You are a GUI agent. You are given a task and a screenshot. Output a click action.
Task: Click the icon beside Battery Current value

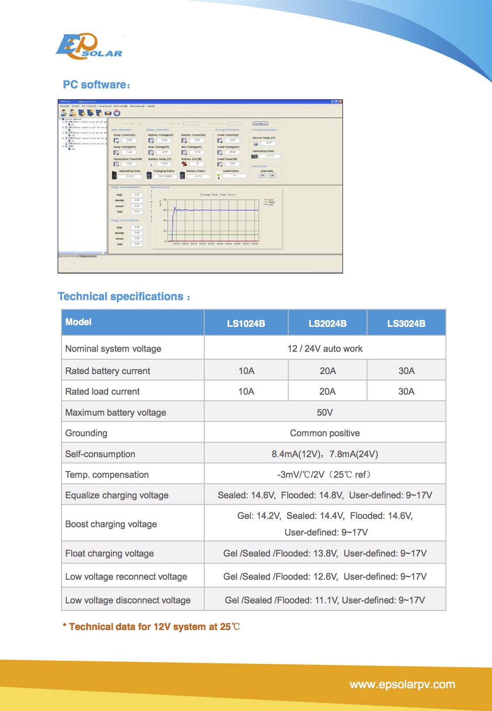(x=184, y=140)
